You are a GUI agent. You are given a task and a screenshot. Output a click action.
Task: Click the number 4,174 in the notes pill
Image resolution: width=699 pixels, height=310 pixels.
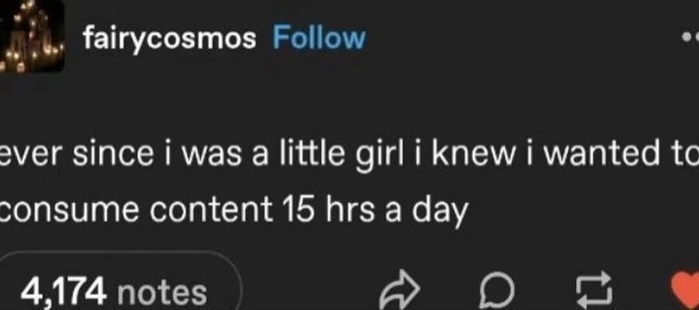click(x=63, y=293)
